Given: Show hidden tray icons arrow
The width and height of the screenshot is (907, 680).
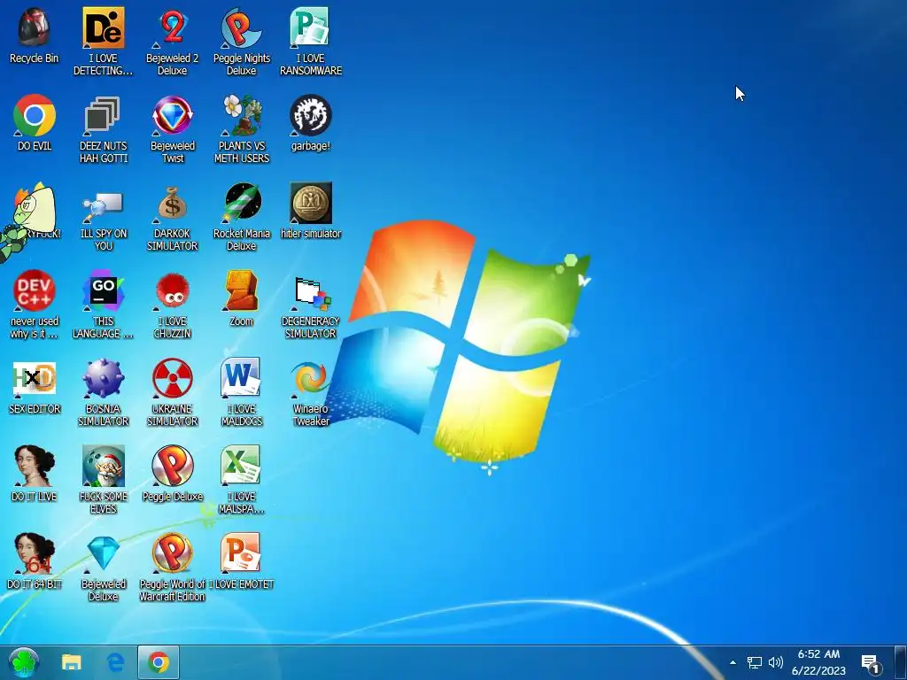Looking at the screenshot, I should 733,662.
